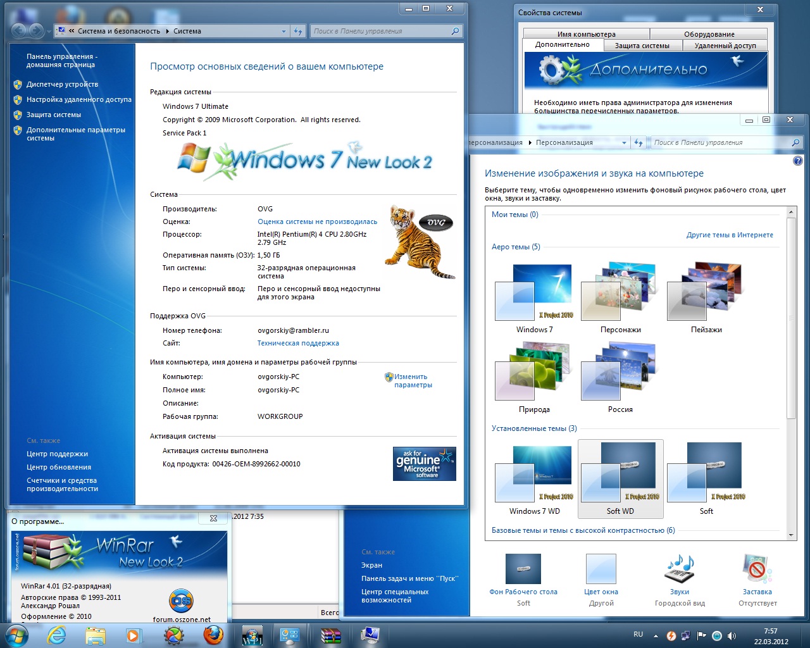
Task: Open 'Настройка удаленного доступа' sidebar link
Action: [x=79, y=99]
